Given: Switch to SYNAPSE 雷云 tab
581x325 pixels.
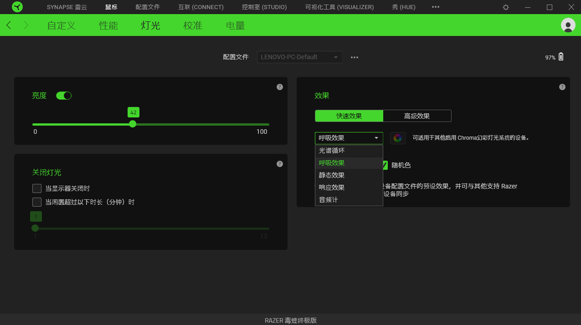Looking at the screenshot, I should click(x=67, y=7).
